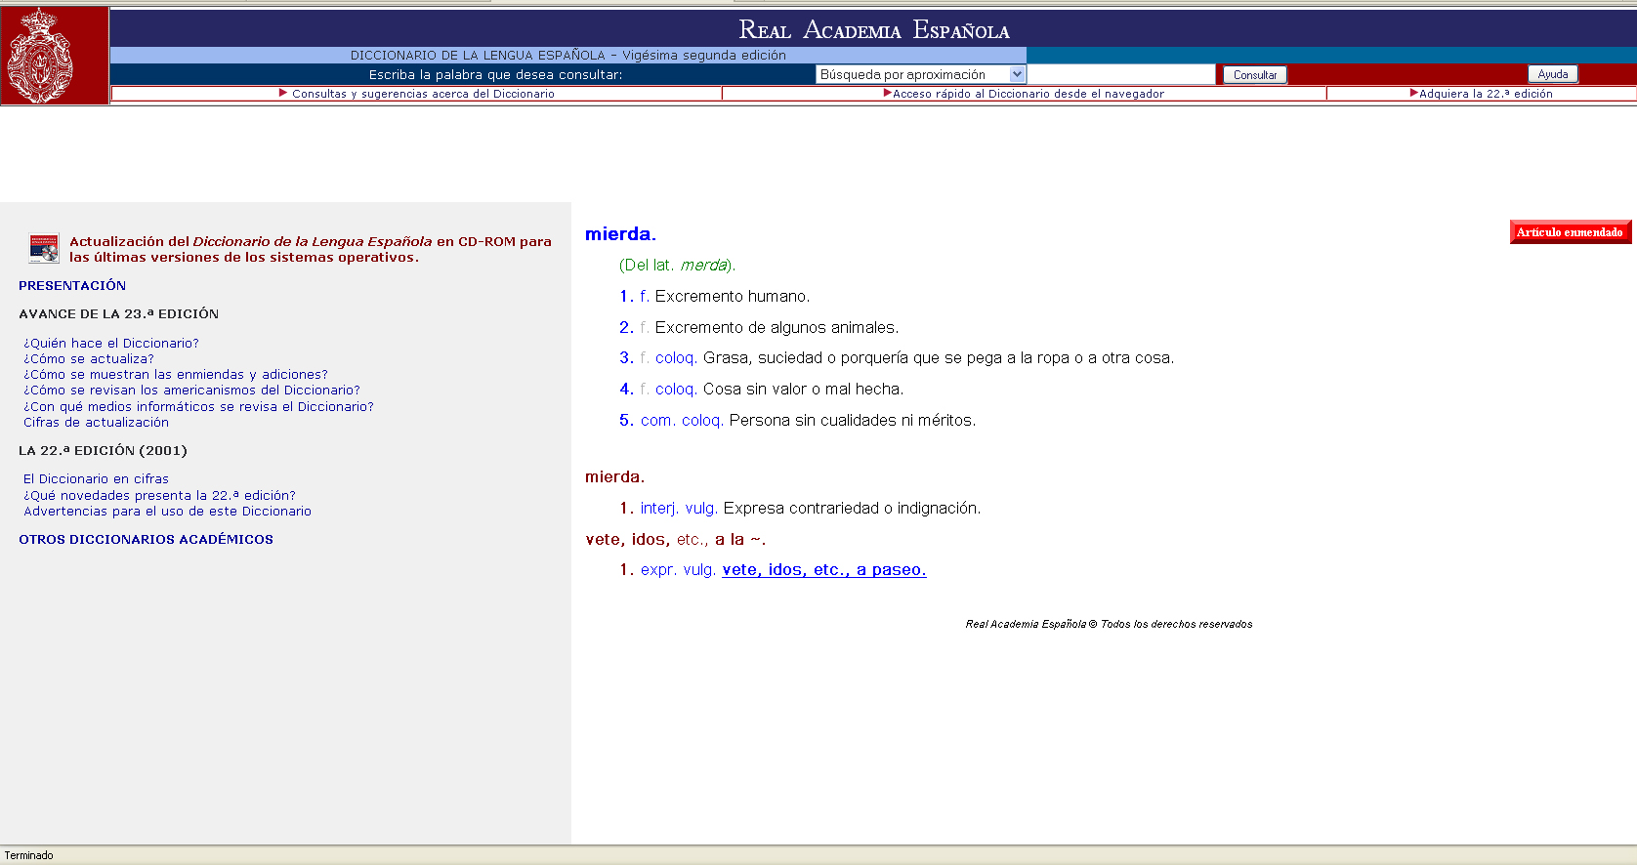This screenshot has height=865, width=1637.
Task: Click the Real Academia Española crest logo
Action: [x=40, y=56]
